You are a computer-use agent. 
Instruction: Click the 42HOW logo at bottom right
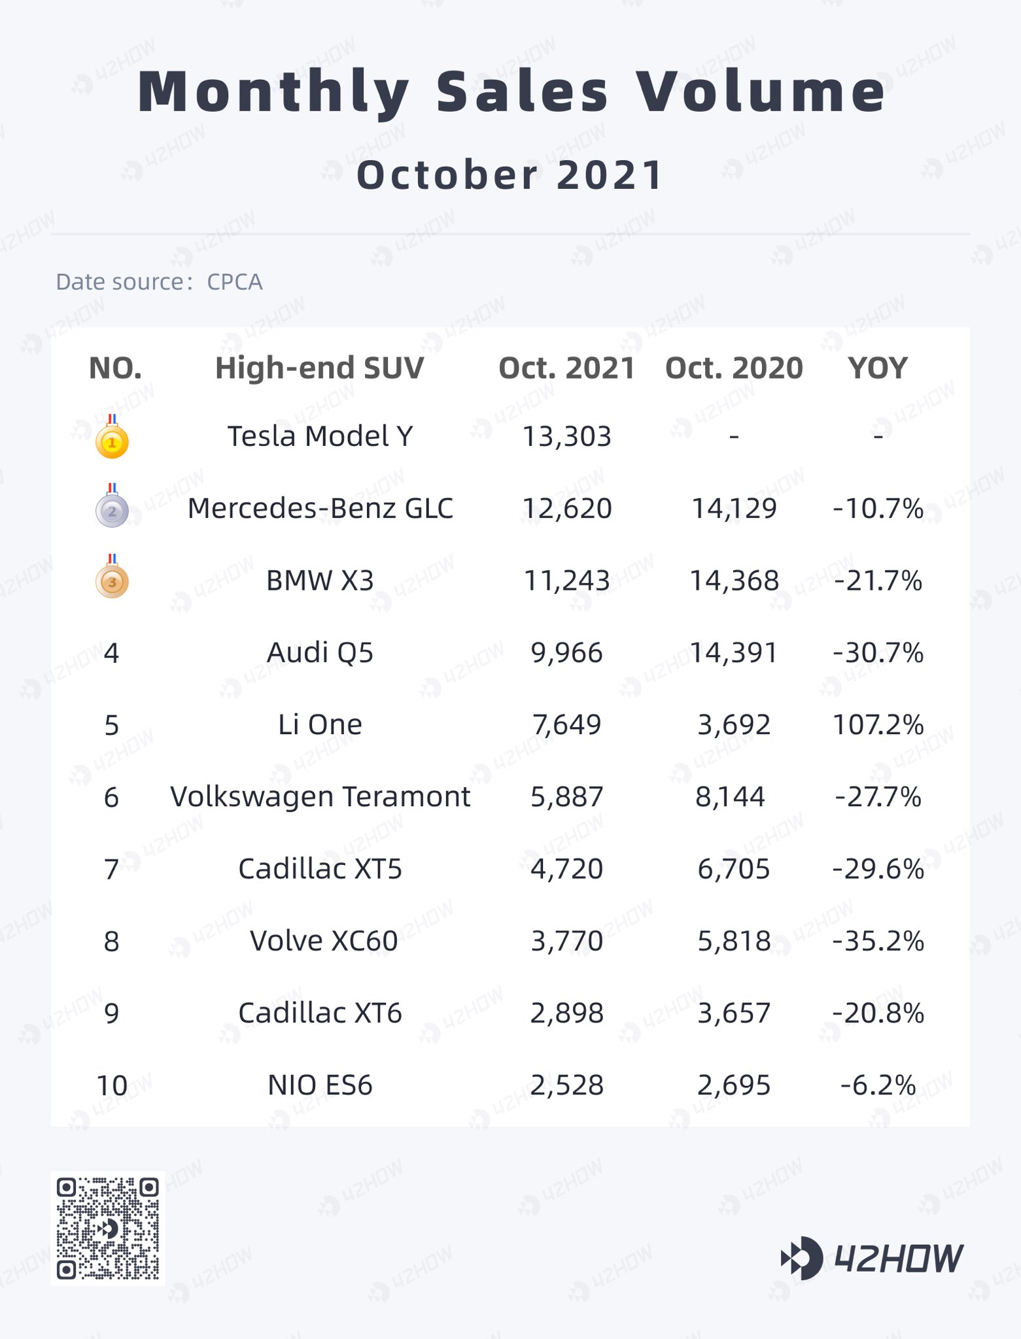[x=873, y=1258]
